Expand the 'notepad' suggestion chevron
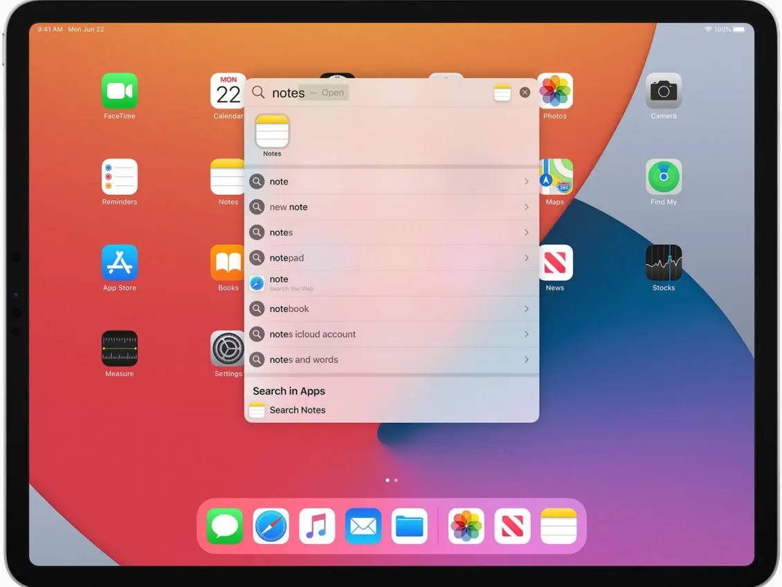Viewport: 782px width, 587px height. [527, 258]
